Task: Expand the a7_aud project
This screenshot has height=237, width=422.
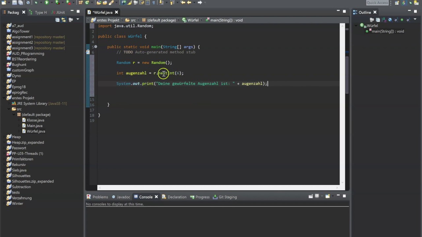Action: click(4, 26)
